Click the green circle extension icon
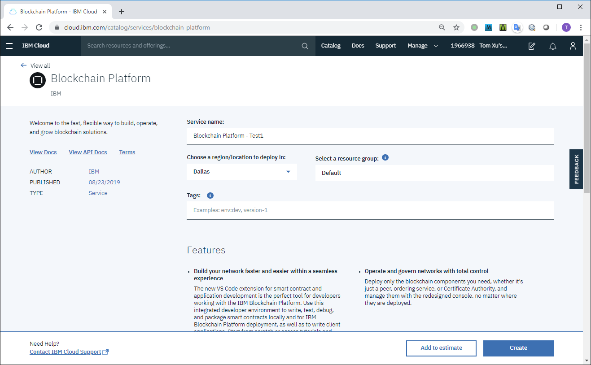The height and width of the screenshot is (365, 591). tap(474, 27)
